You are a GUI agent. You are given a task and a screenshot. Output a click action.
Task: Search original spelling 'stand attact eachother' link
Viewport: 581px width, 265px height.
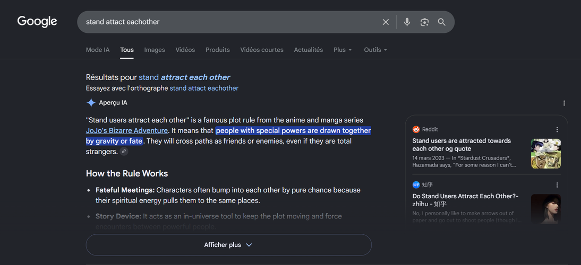pyautogui.click(x=204, y=88)
